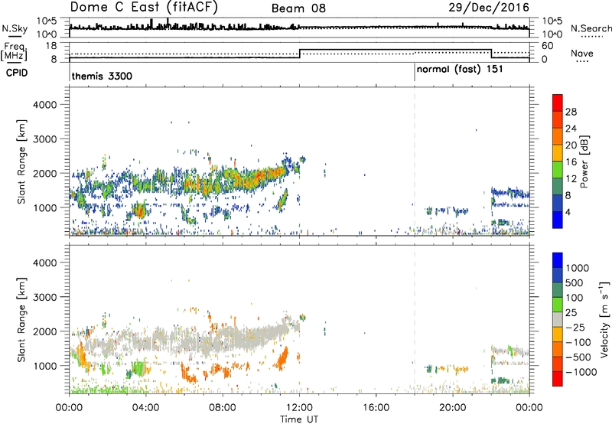Click the bright blue bottom segment of Power colorbar
Viewport: 612px width, 424px height.
[558, 220]
